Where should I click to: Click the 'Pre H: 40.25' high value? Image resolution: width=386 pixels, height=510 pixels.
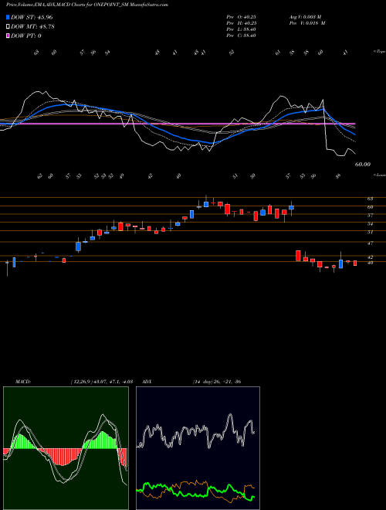pyautogui.click(x=242, y=23)
